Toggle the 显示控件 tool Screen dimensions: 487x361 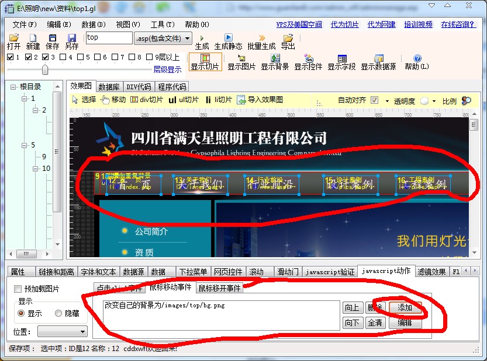click(308, 62)
